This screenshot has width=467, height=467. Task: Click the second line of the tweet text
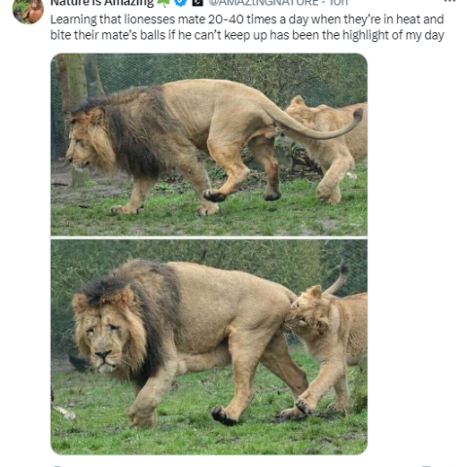pyautogui.click(x=247, y=35)
